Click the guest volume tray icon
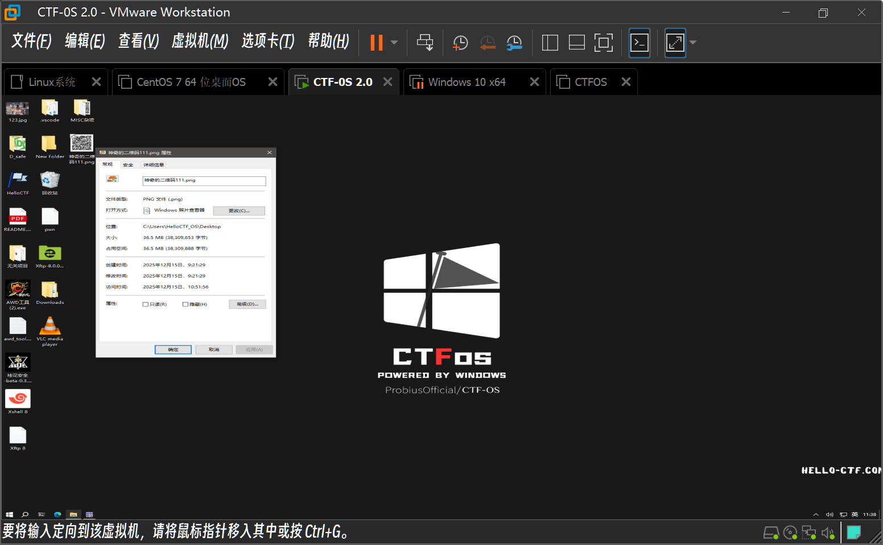Image resolution: width=883 pixels, height=545 pixels. pyautogui.click(x=830, y=514)
